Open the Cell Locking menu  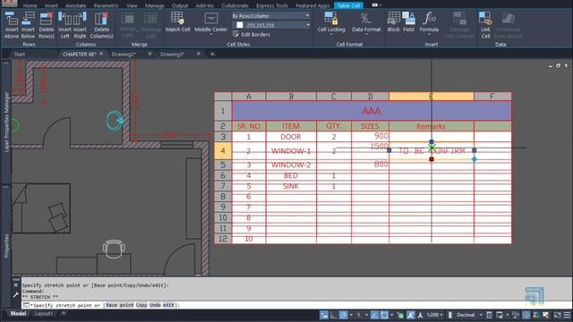331,22
